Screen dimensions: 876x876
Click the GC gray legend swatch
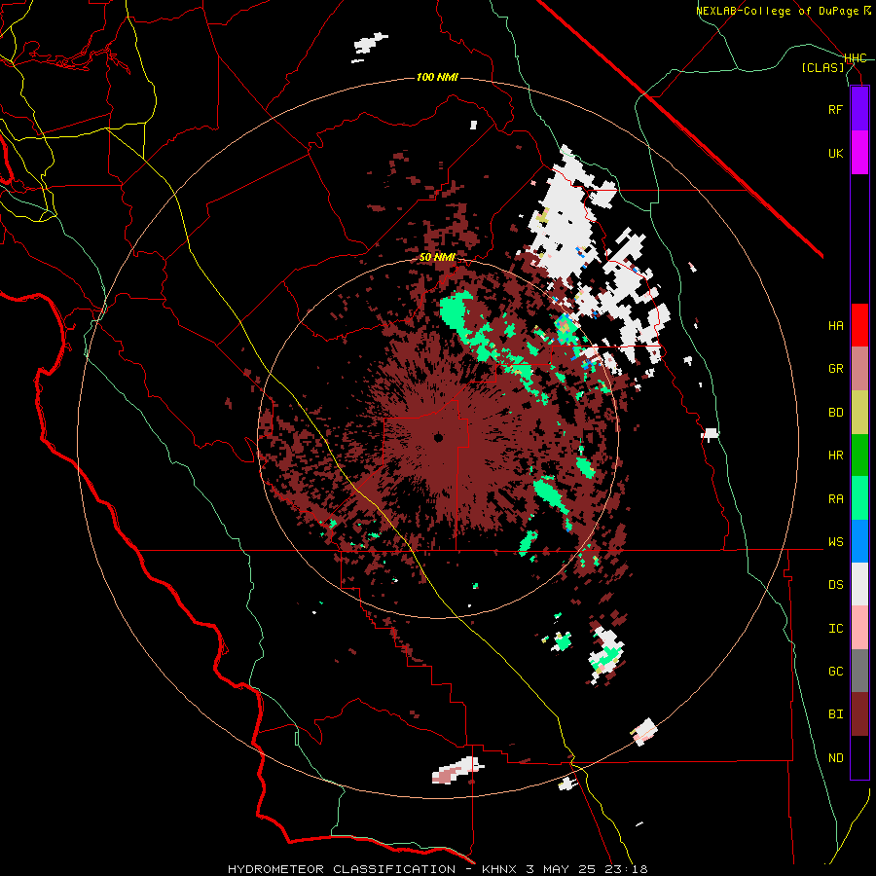[x=859, y=671]
